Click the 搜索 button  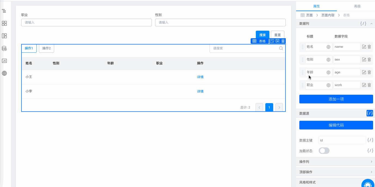[x=263, y=35]
